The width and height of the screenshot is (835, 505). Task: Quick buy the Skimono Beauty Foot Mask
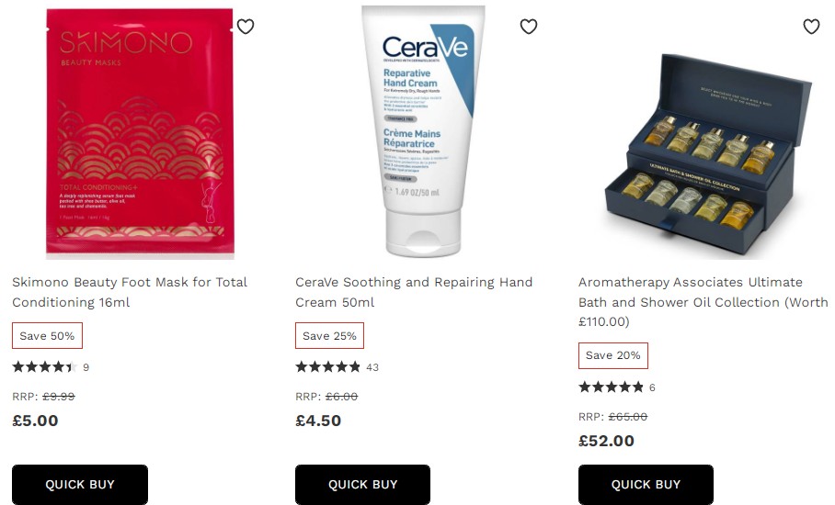80,484
